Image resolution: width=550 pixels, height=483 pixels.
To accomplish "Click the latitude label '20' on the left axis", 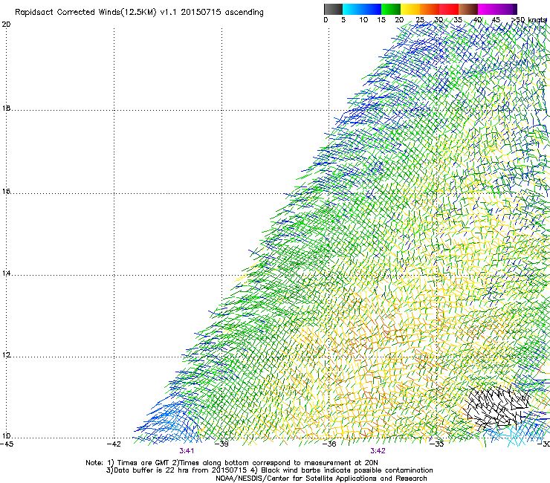I will (x=6, y=25).
